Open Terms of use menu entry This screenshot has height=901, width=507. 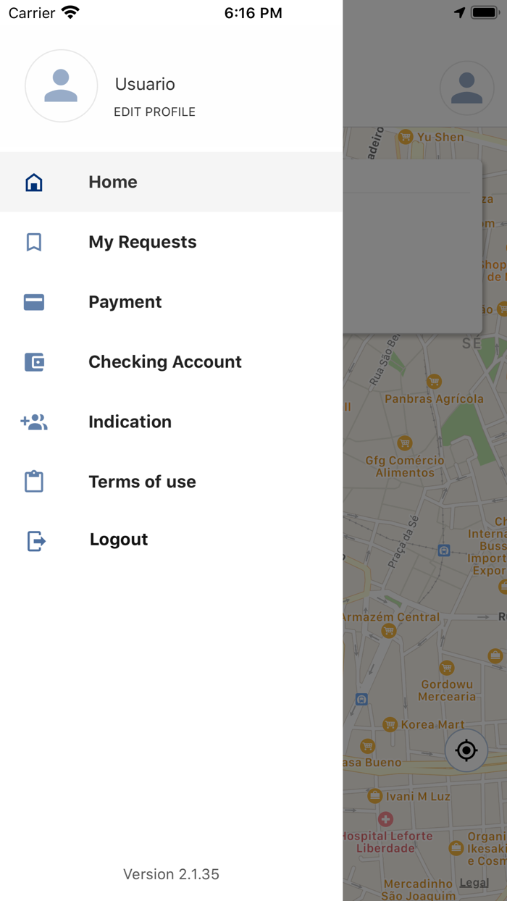coord(171,482)
